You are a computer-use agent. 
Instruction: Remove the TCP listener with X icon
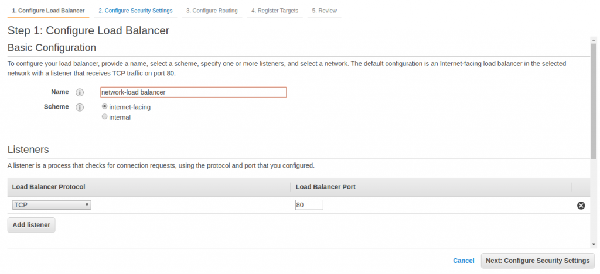pyautogui.click(x=581, y=206)
